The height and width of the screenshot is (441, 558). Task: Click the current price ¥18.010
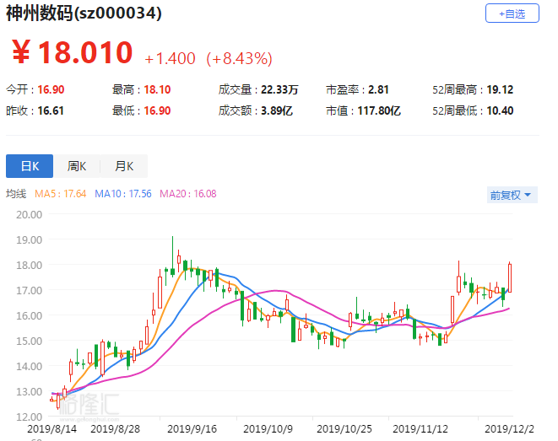(x=73, y=52)
